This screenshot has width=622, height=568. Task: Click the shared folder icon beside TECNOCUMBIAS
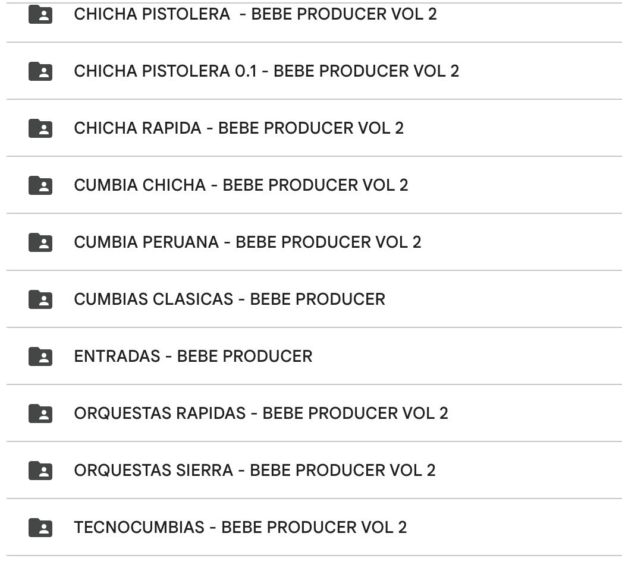40,527
